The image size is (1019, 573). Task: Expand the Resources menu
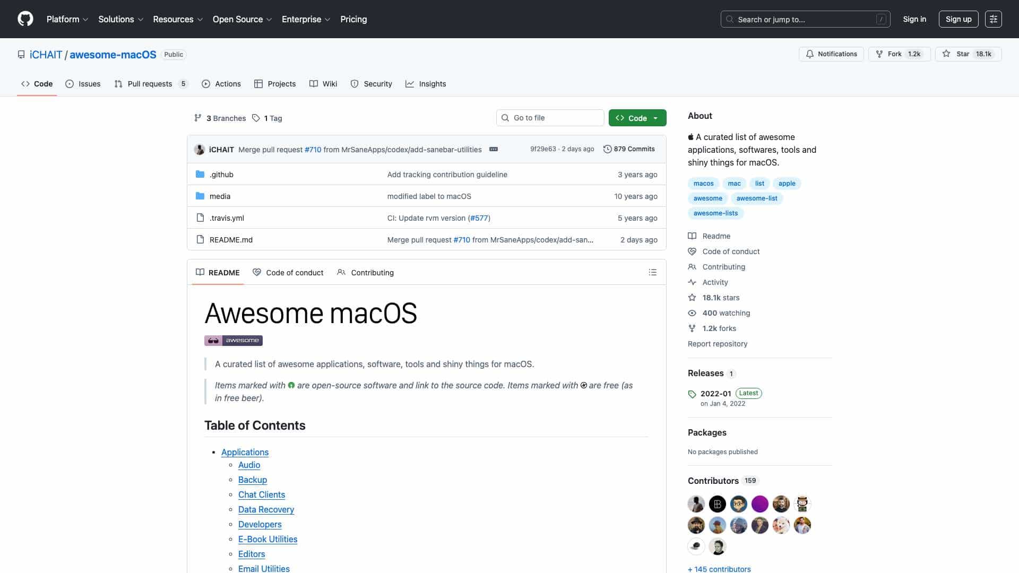178,19
